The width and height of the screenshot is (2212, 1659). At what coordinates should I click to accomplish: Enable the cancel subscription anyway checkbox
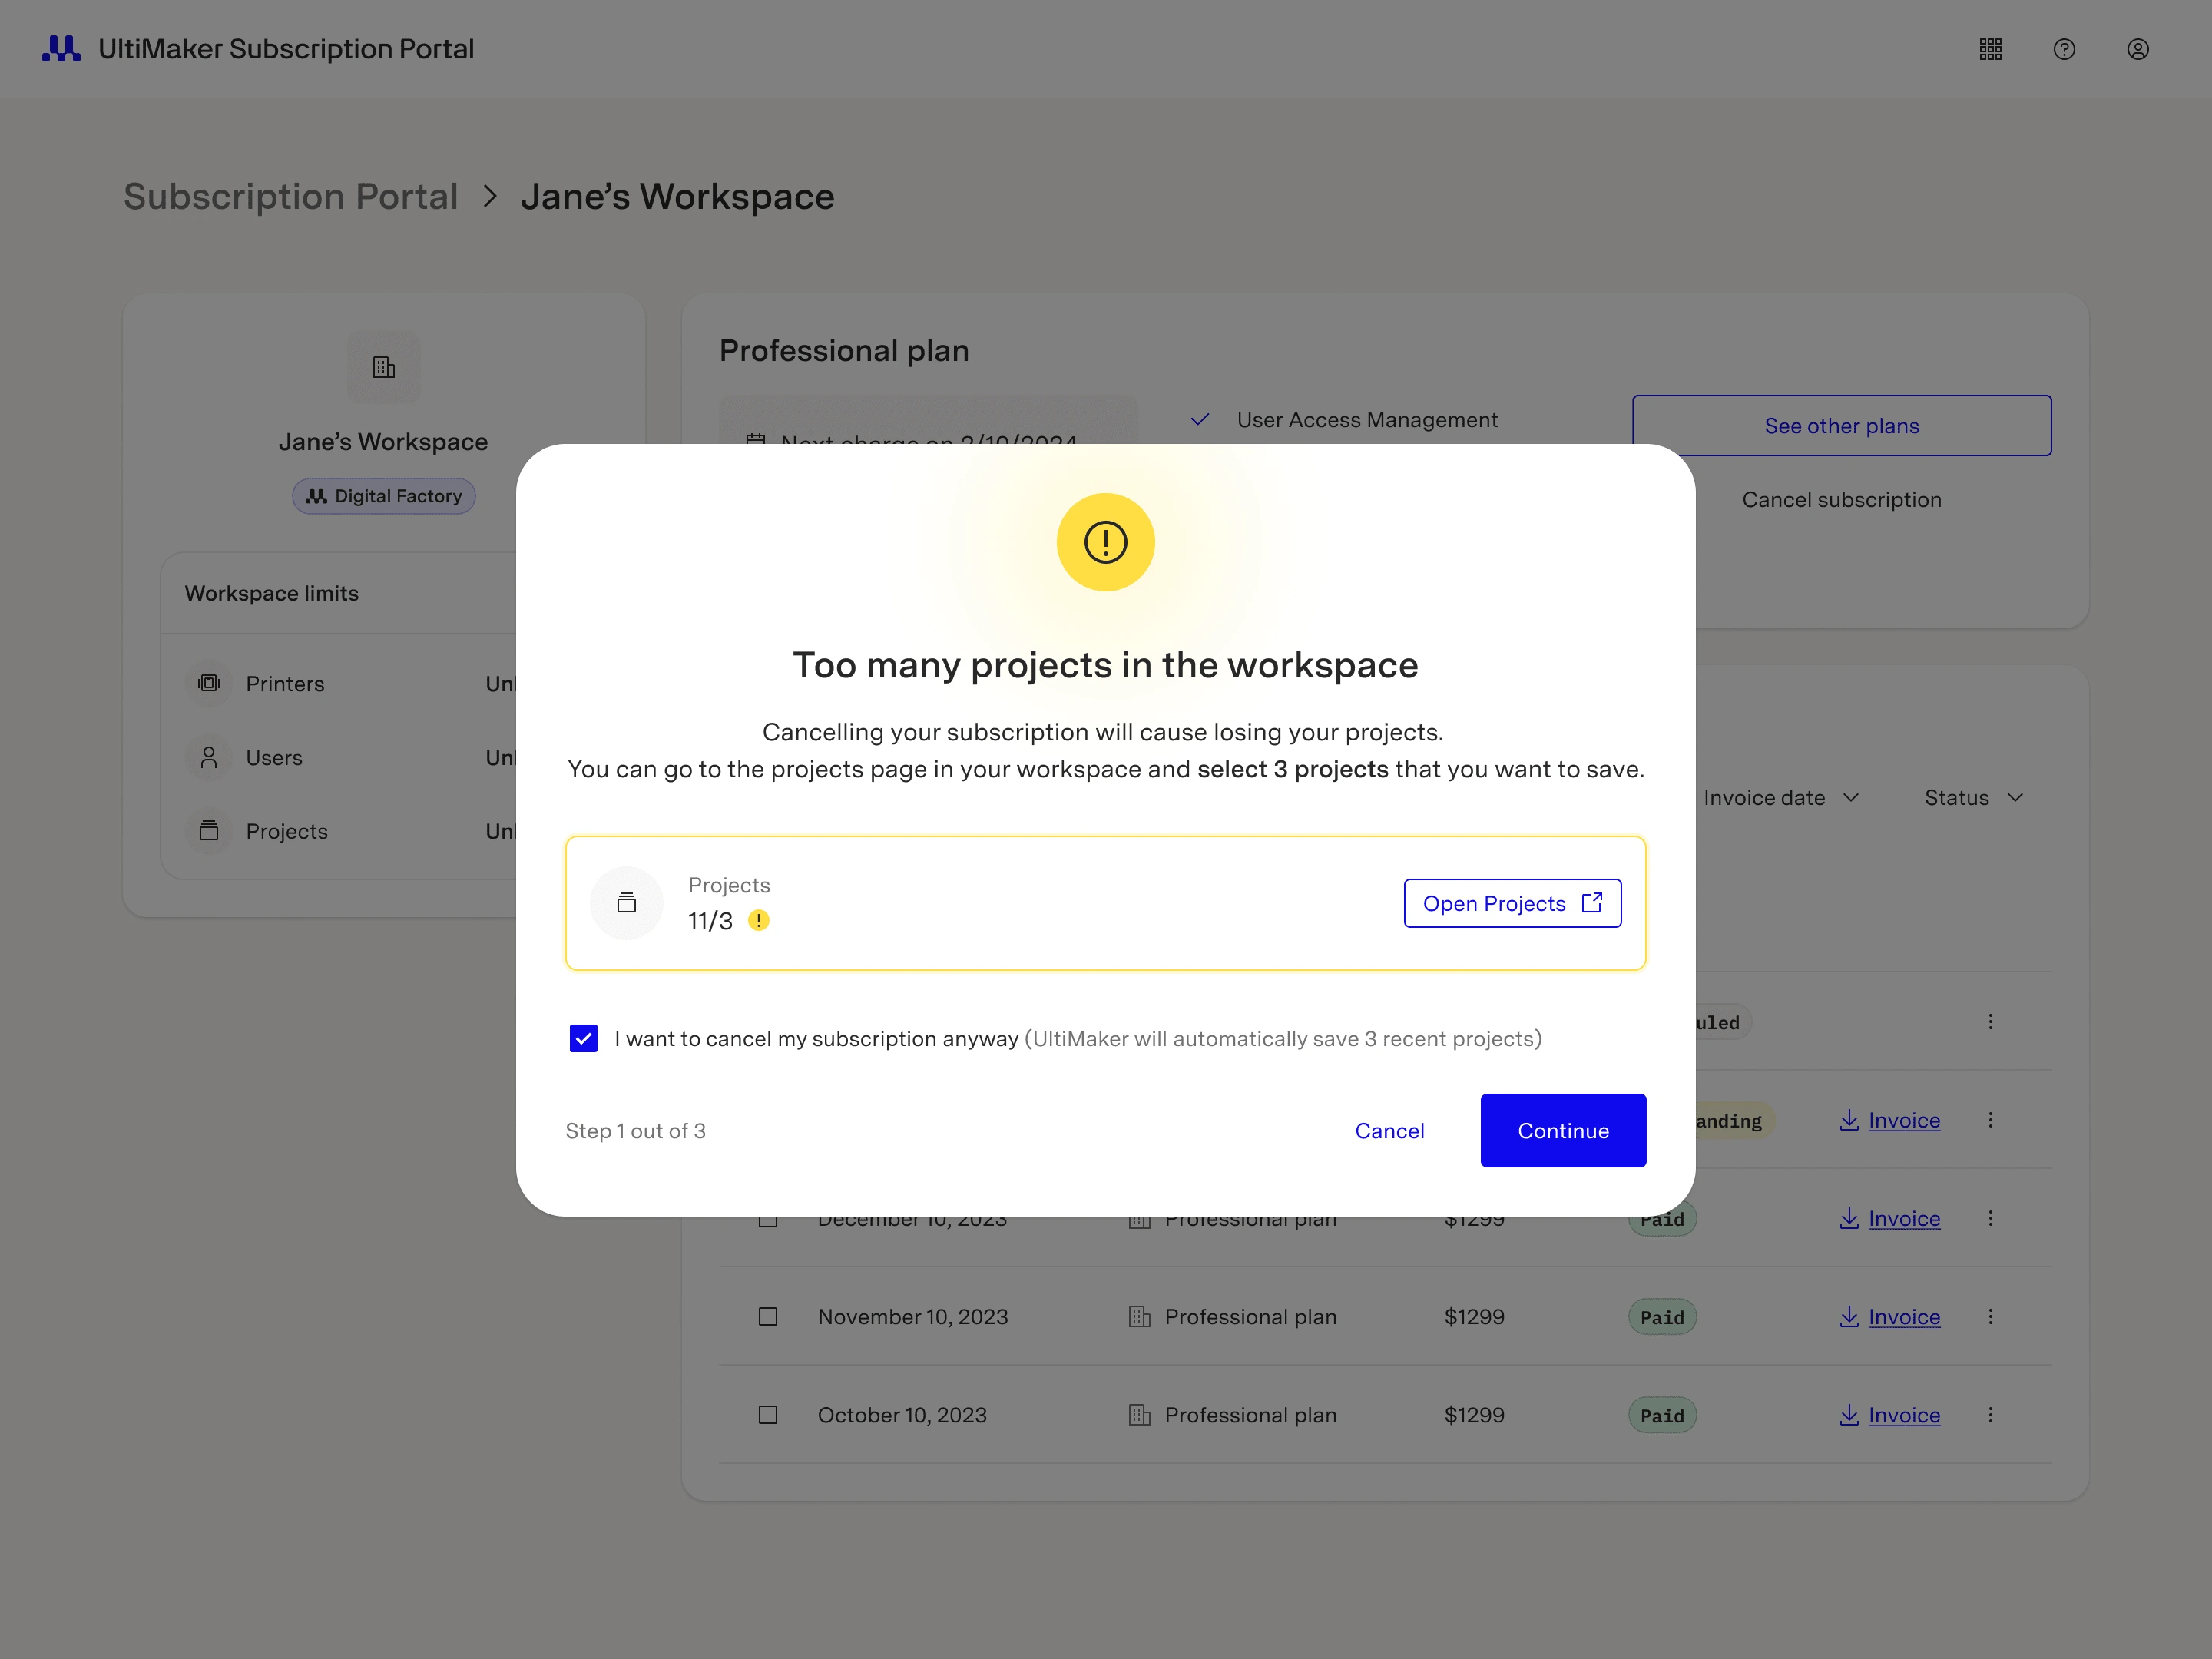(x=587, y=1037)
